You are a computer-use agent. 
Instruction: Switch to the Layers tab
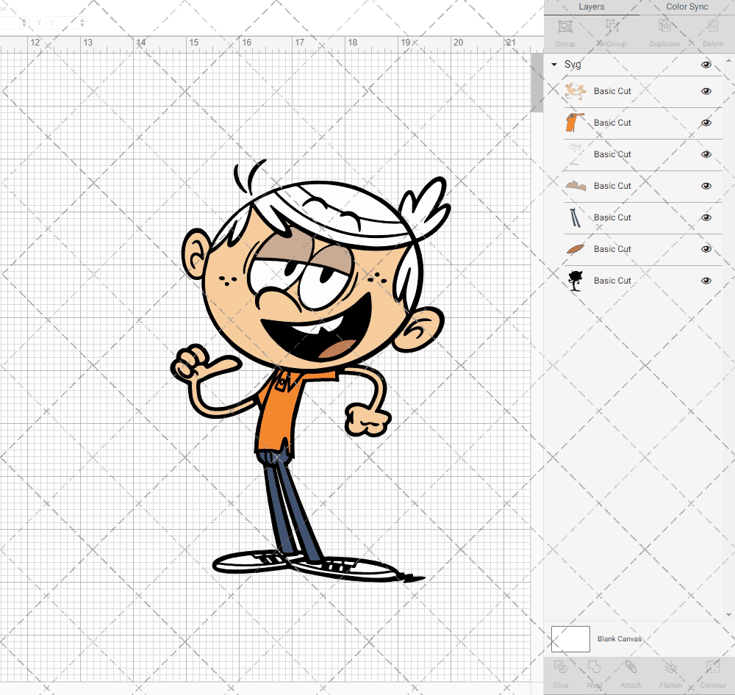(591, 7)
